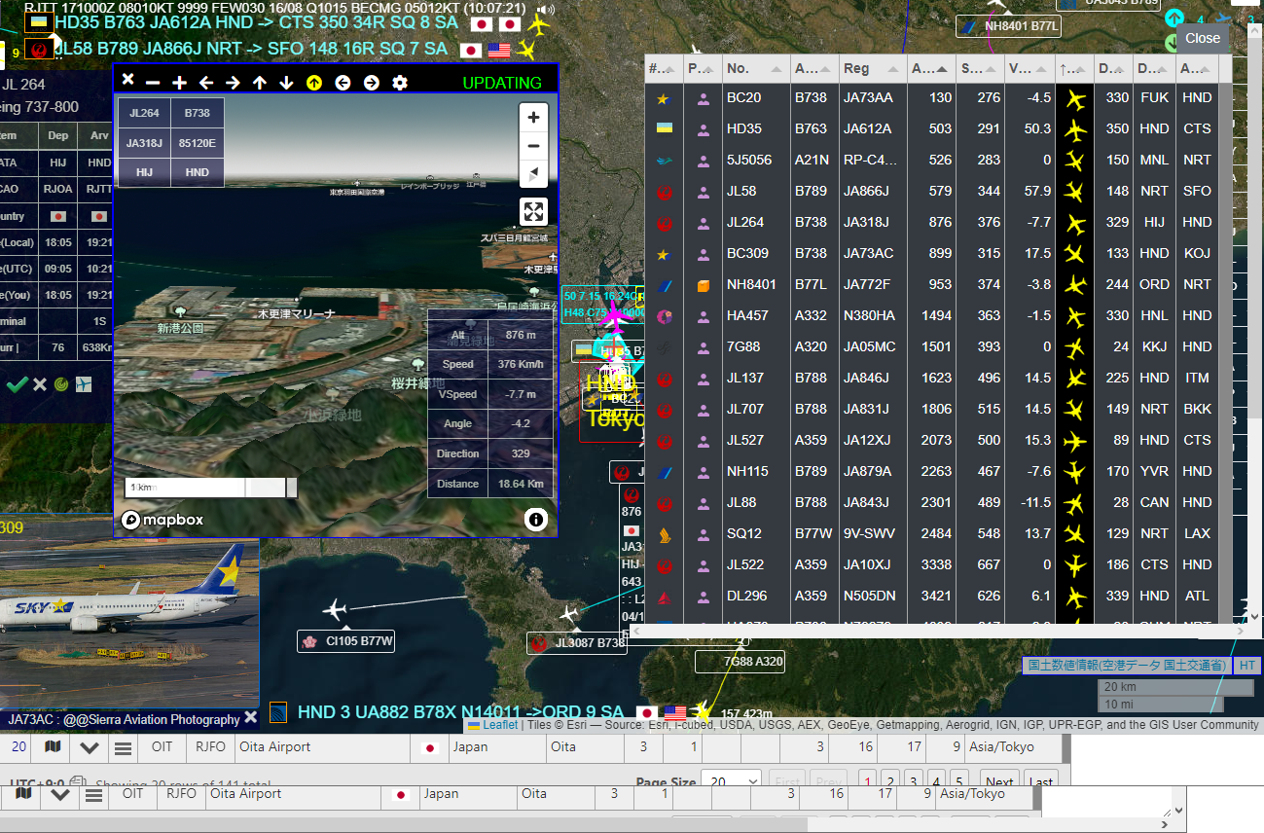Screen dimensions: 1264x833
Task: Click the cyan circular arrow icon near Close
Action: [1174, 18]
